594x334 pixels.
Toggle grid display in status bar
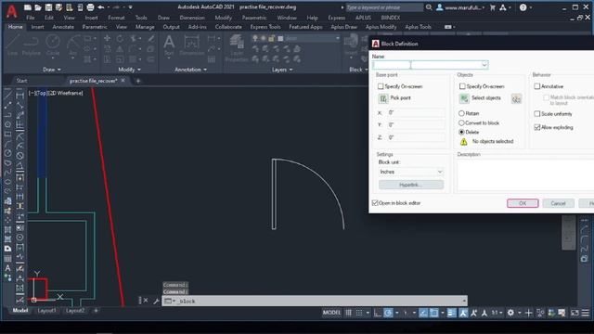pyautogui.click(x=349, y=313)
